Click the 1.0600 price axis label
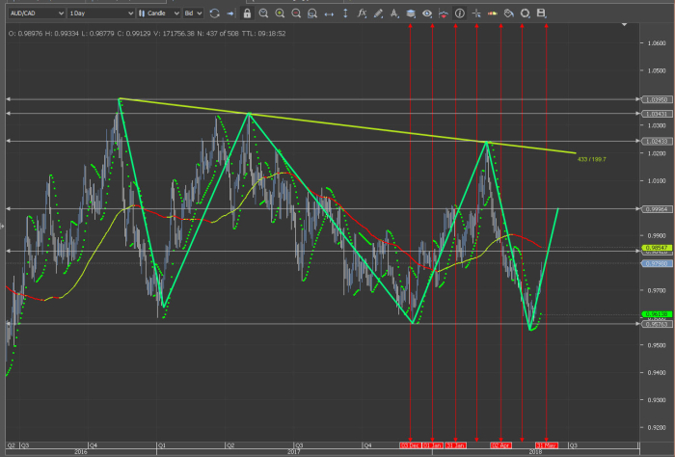 click(657, 43)
